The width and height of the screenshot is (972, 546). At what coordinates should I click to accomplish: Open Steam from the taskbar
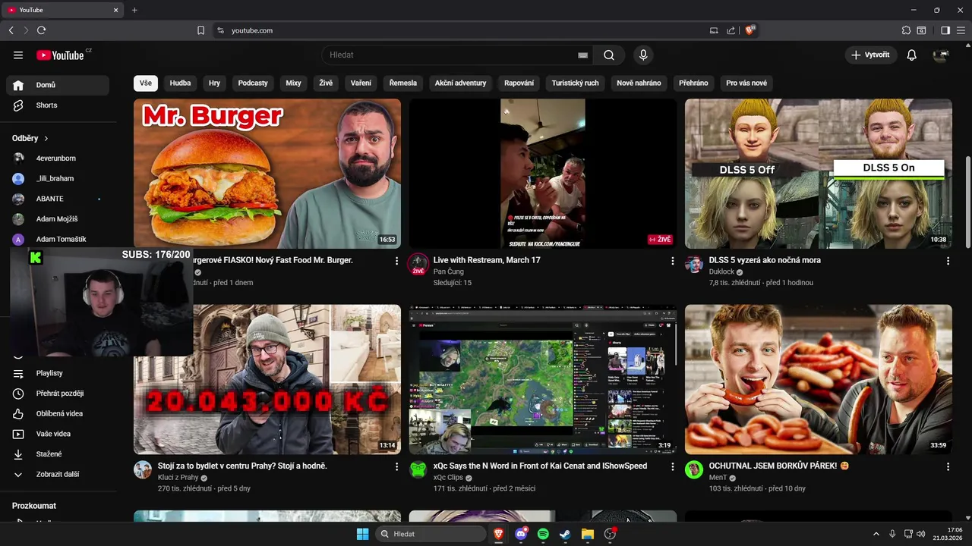[x=565, y=534]
